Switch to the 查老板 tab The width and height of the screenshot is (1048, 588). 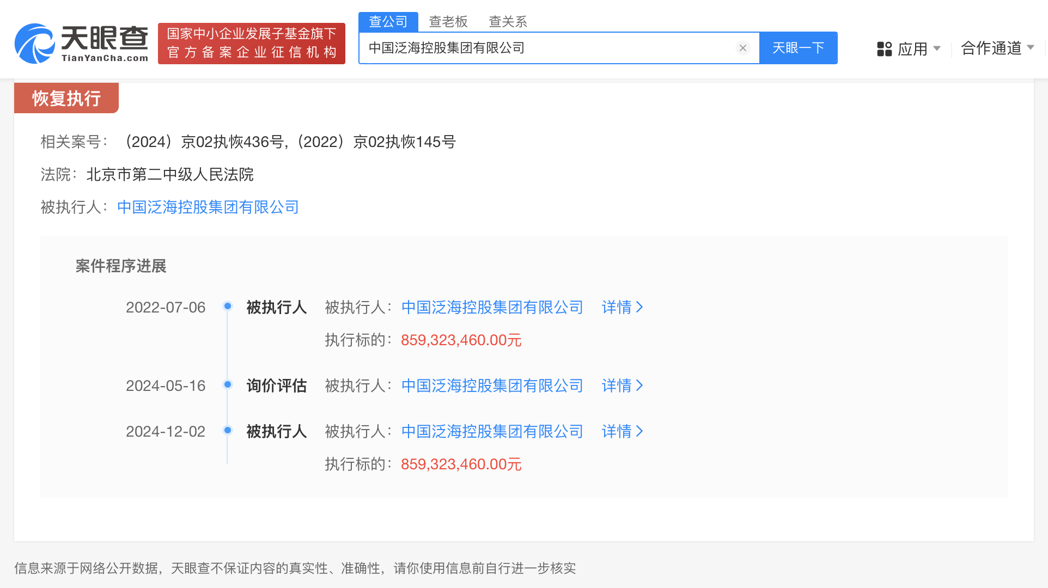448,22
